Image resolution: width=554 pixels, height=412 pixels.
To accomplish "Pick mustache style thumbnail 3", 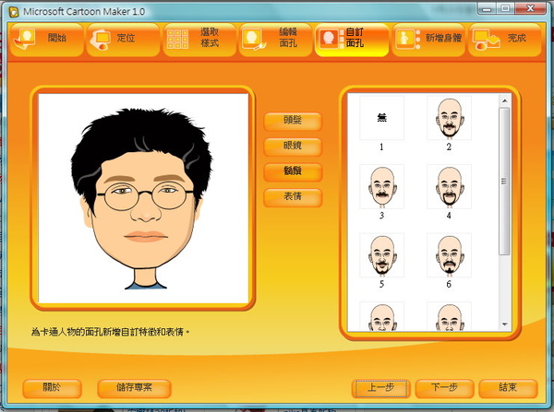I will click(x=381, y=186).
